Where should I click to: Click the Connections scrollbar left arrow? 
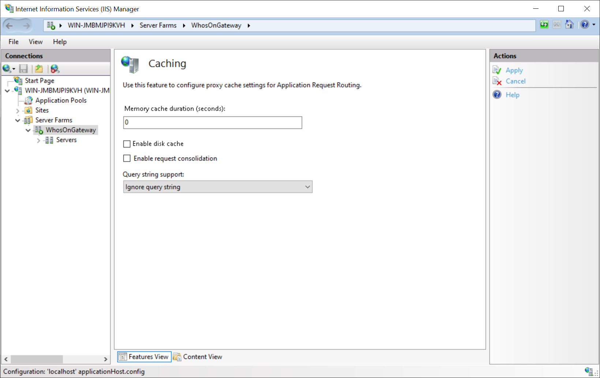coord(6,359)
